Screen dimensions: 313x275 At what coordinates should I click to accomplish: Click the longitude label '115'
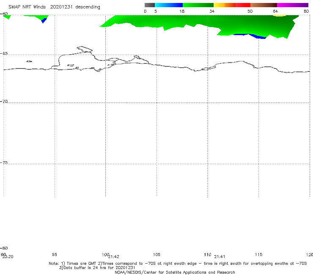click(259, 254)
